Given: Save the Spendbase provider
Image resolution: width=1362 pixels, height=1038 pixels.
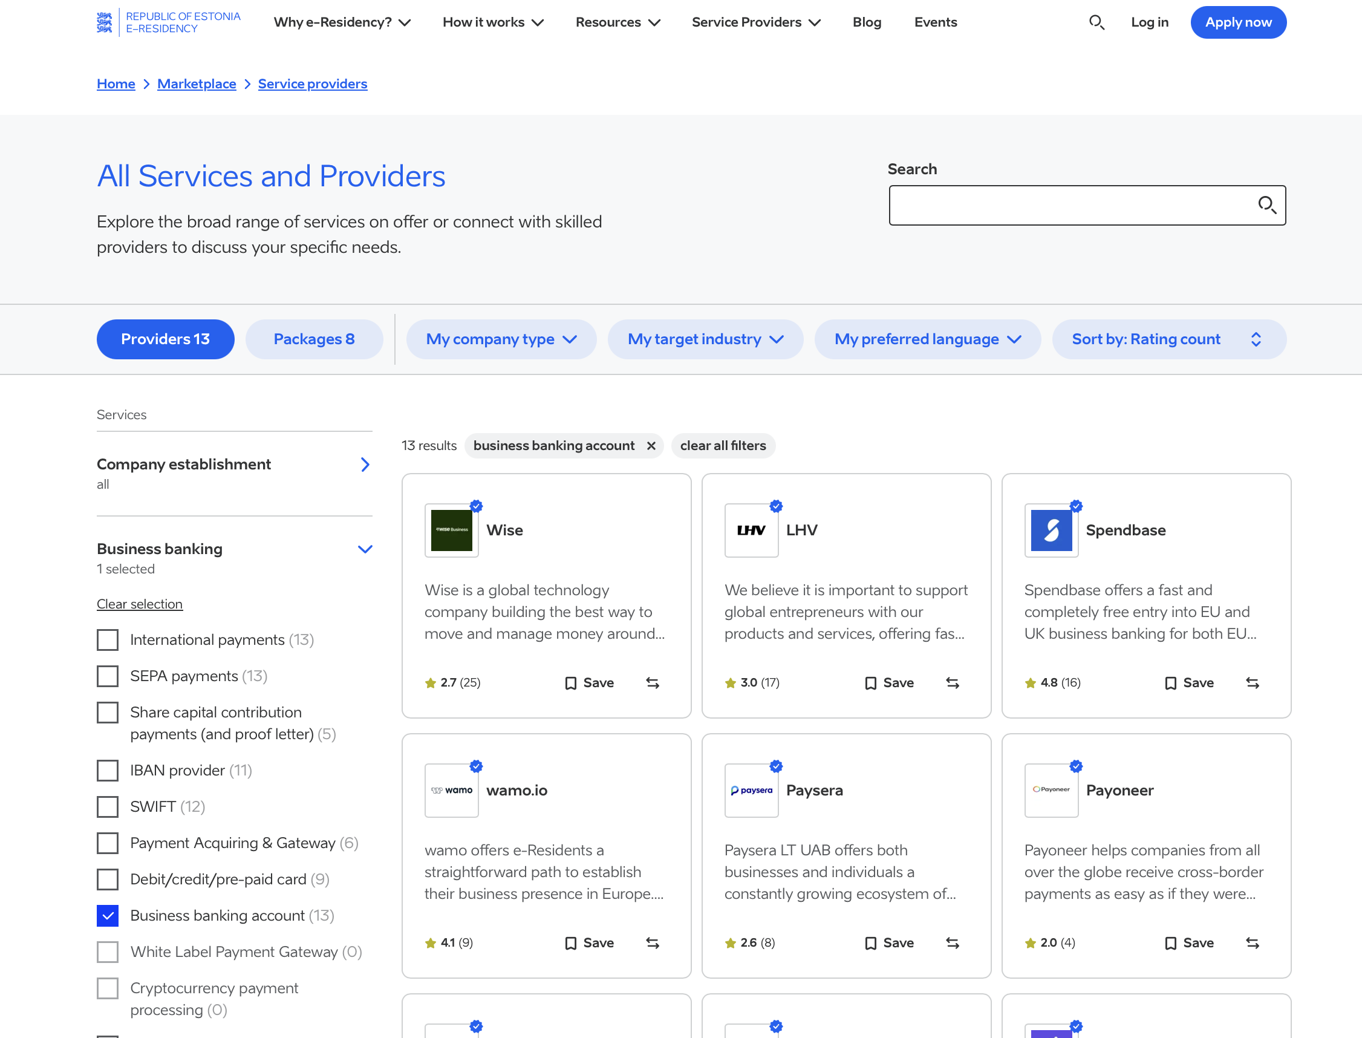Looking at the screenshot, I should click(x=1189, y=683).
